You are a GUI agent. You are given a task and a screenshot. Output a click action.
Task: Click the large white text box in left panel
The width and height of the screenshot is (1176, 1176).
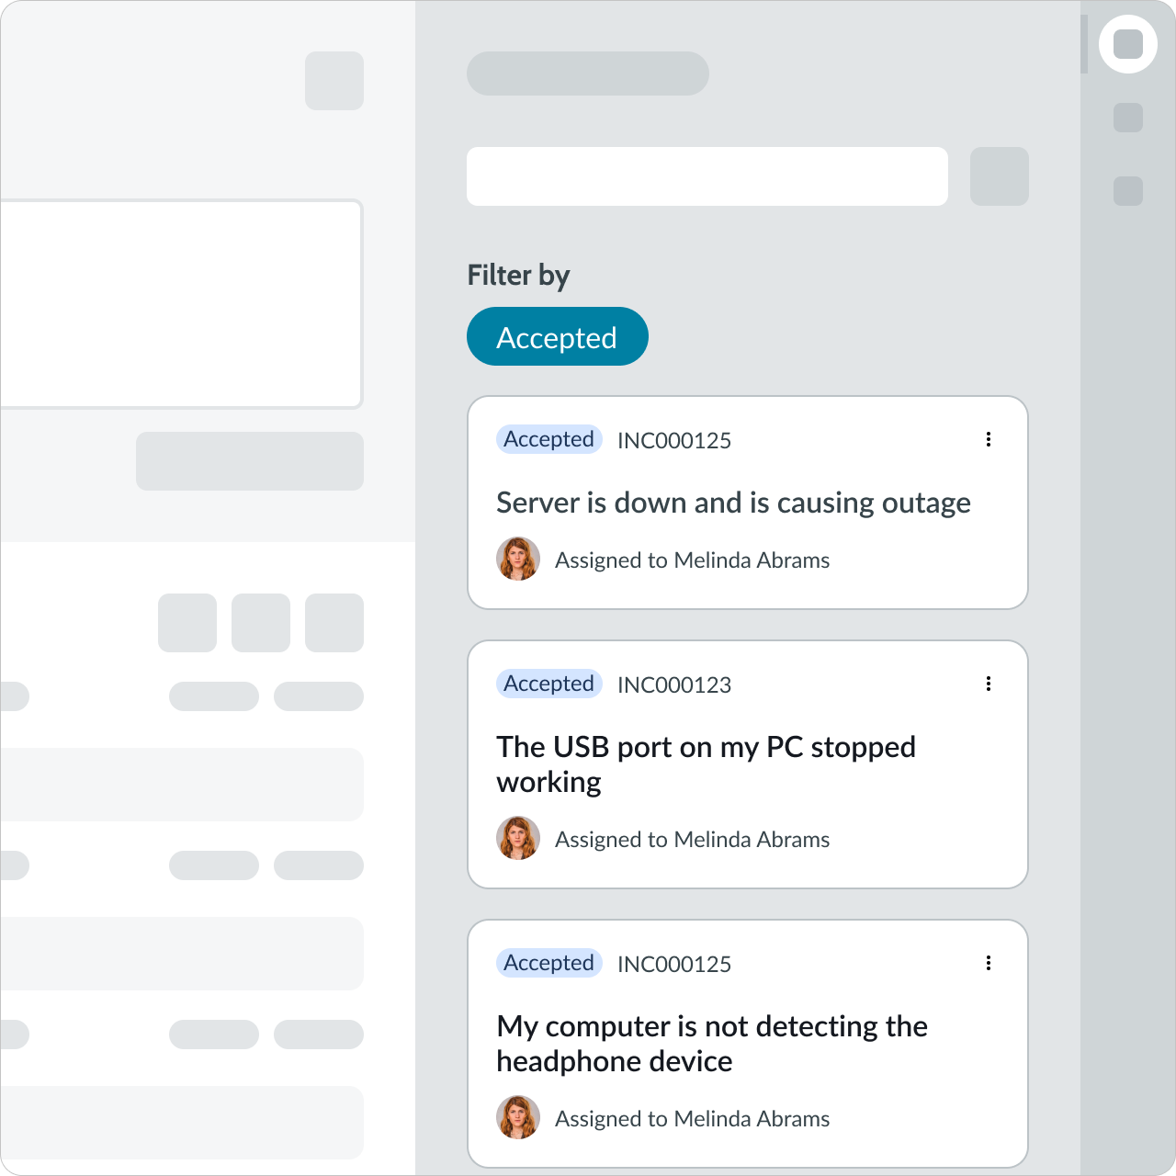(x=182, y=304)
